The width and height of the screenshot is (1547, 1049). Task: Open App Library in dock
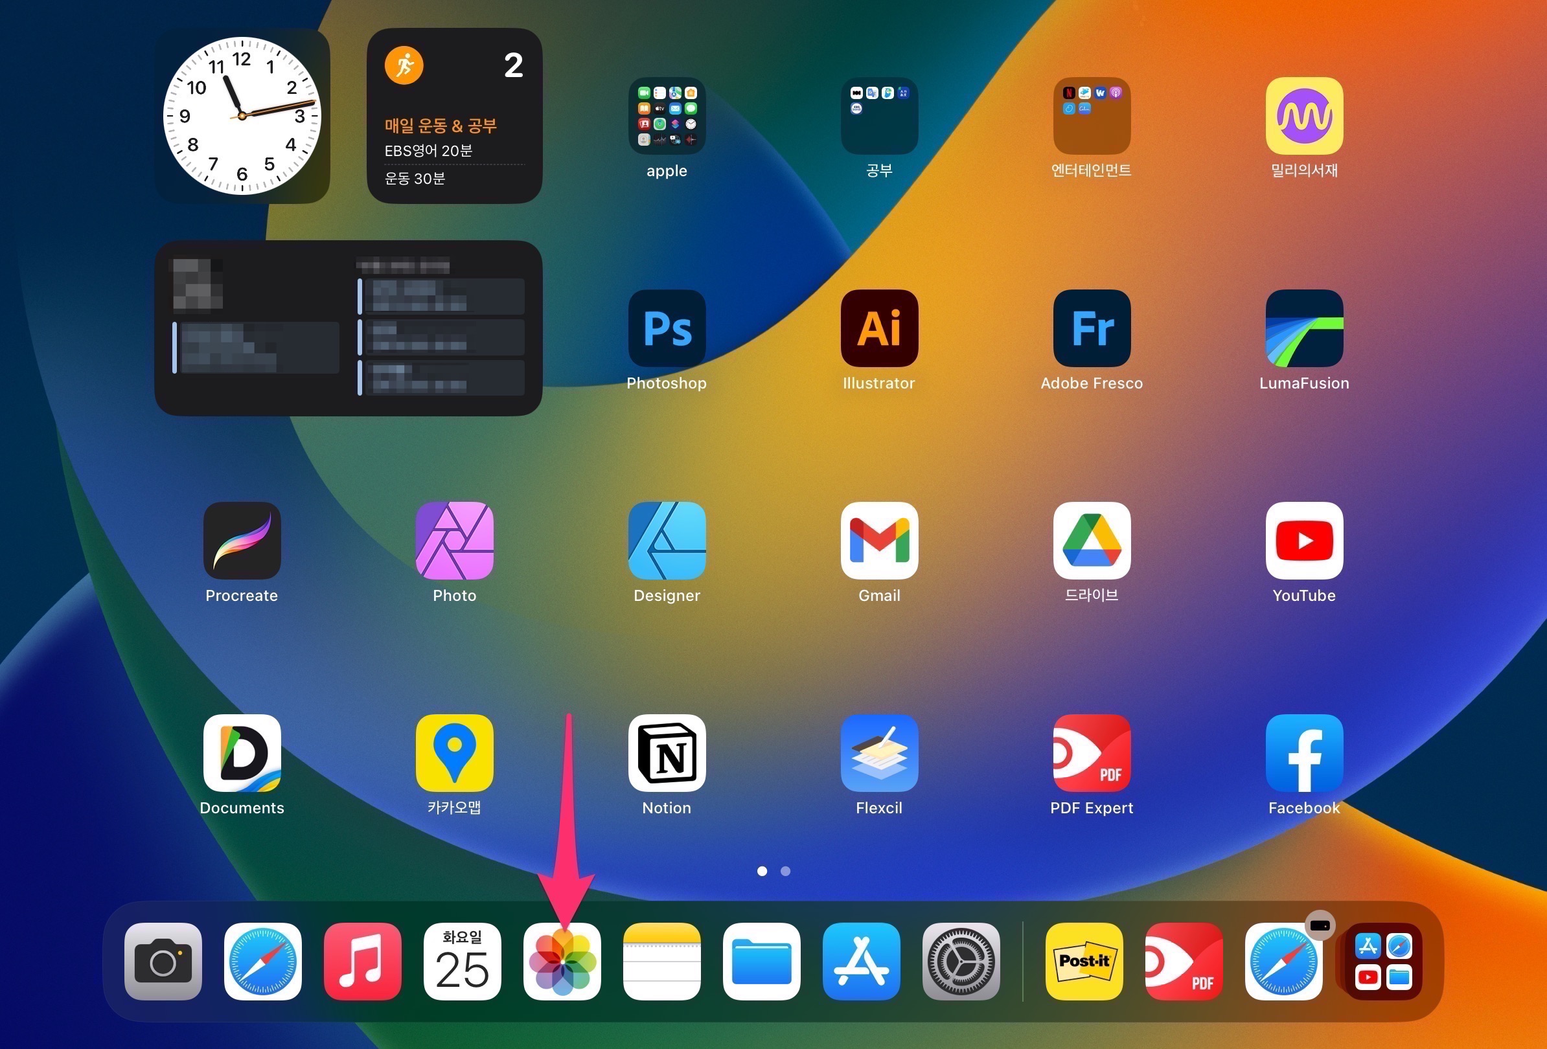[x=1382, y=960]
